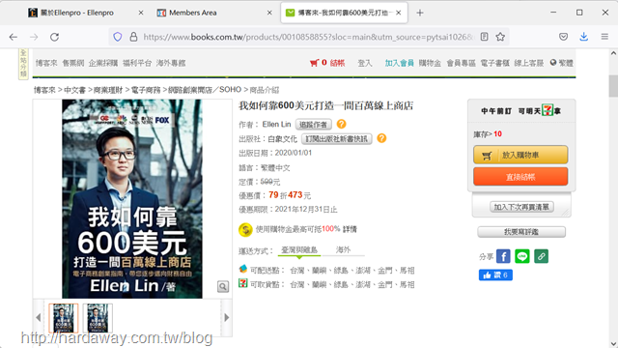Image resolution: width=618 pixels, height=348 pixels.
Task: Toggle reader view icon in address bar
Action: coord(485,37)
